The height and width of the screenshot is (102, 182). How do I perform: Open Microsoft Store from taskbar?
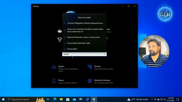pos(68,99)
